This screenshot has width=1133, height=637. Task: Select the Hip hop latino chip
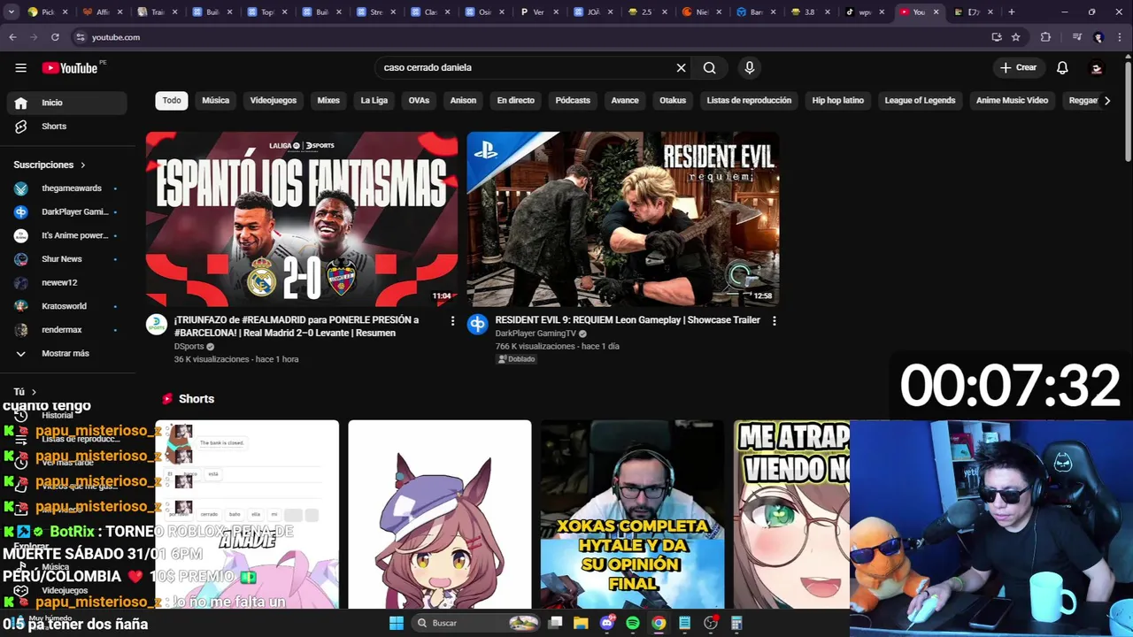tap(837, 101)
